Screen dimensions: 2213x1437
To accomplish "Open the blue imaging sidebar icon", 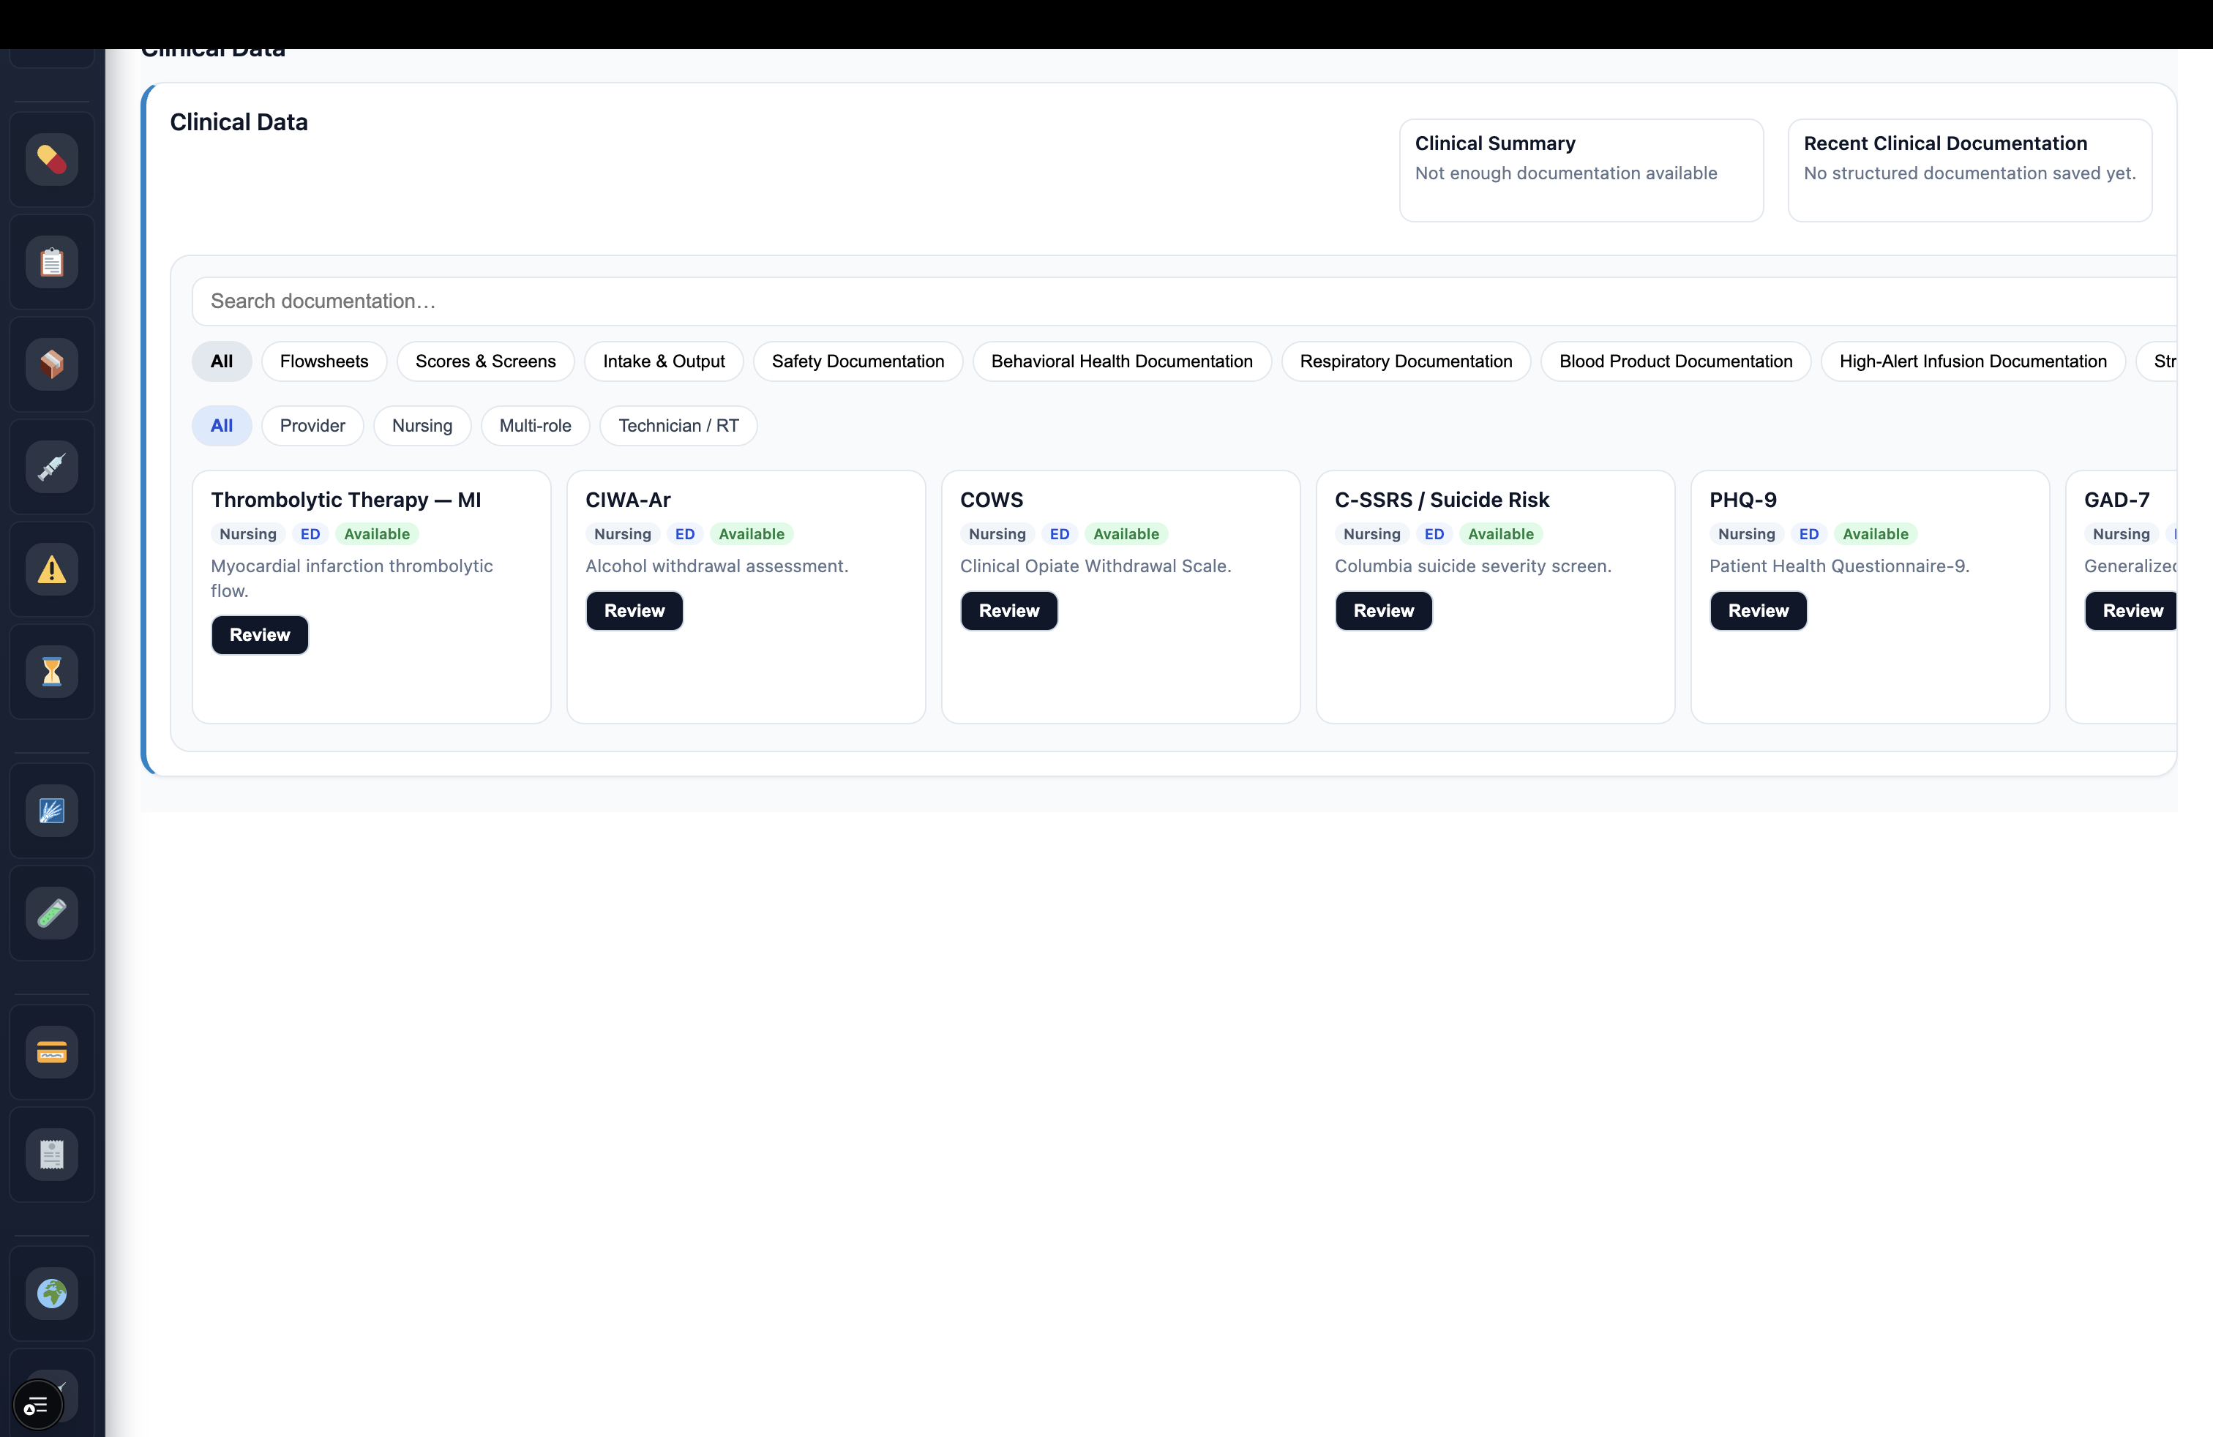I will tap(52, 811).
